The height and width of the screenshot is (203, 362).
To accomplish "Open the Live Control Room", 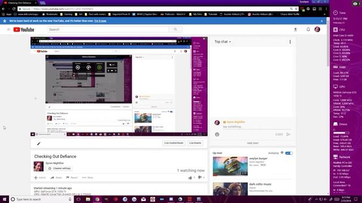I will pyautogui.click(x=174, y=143).
